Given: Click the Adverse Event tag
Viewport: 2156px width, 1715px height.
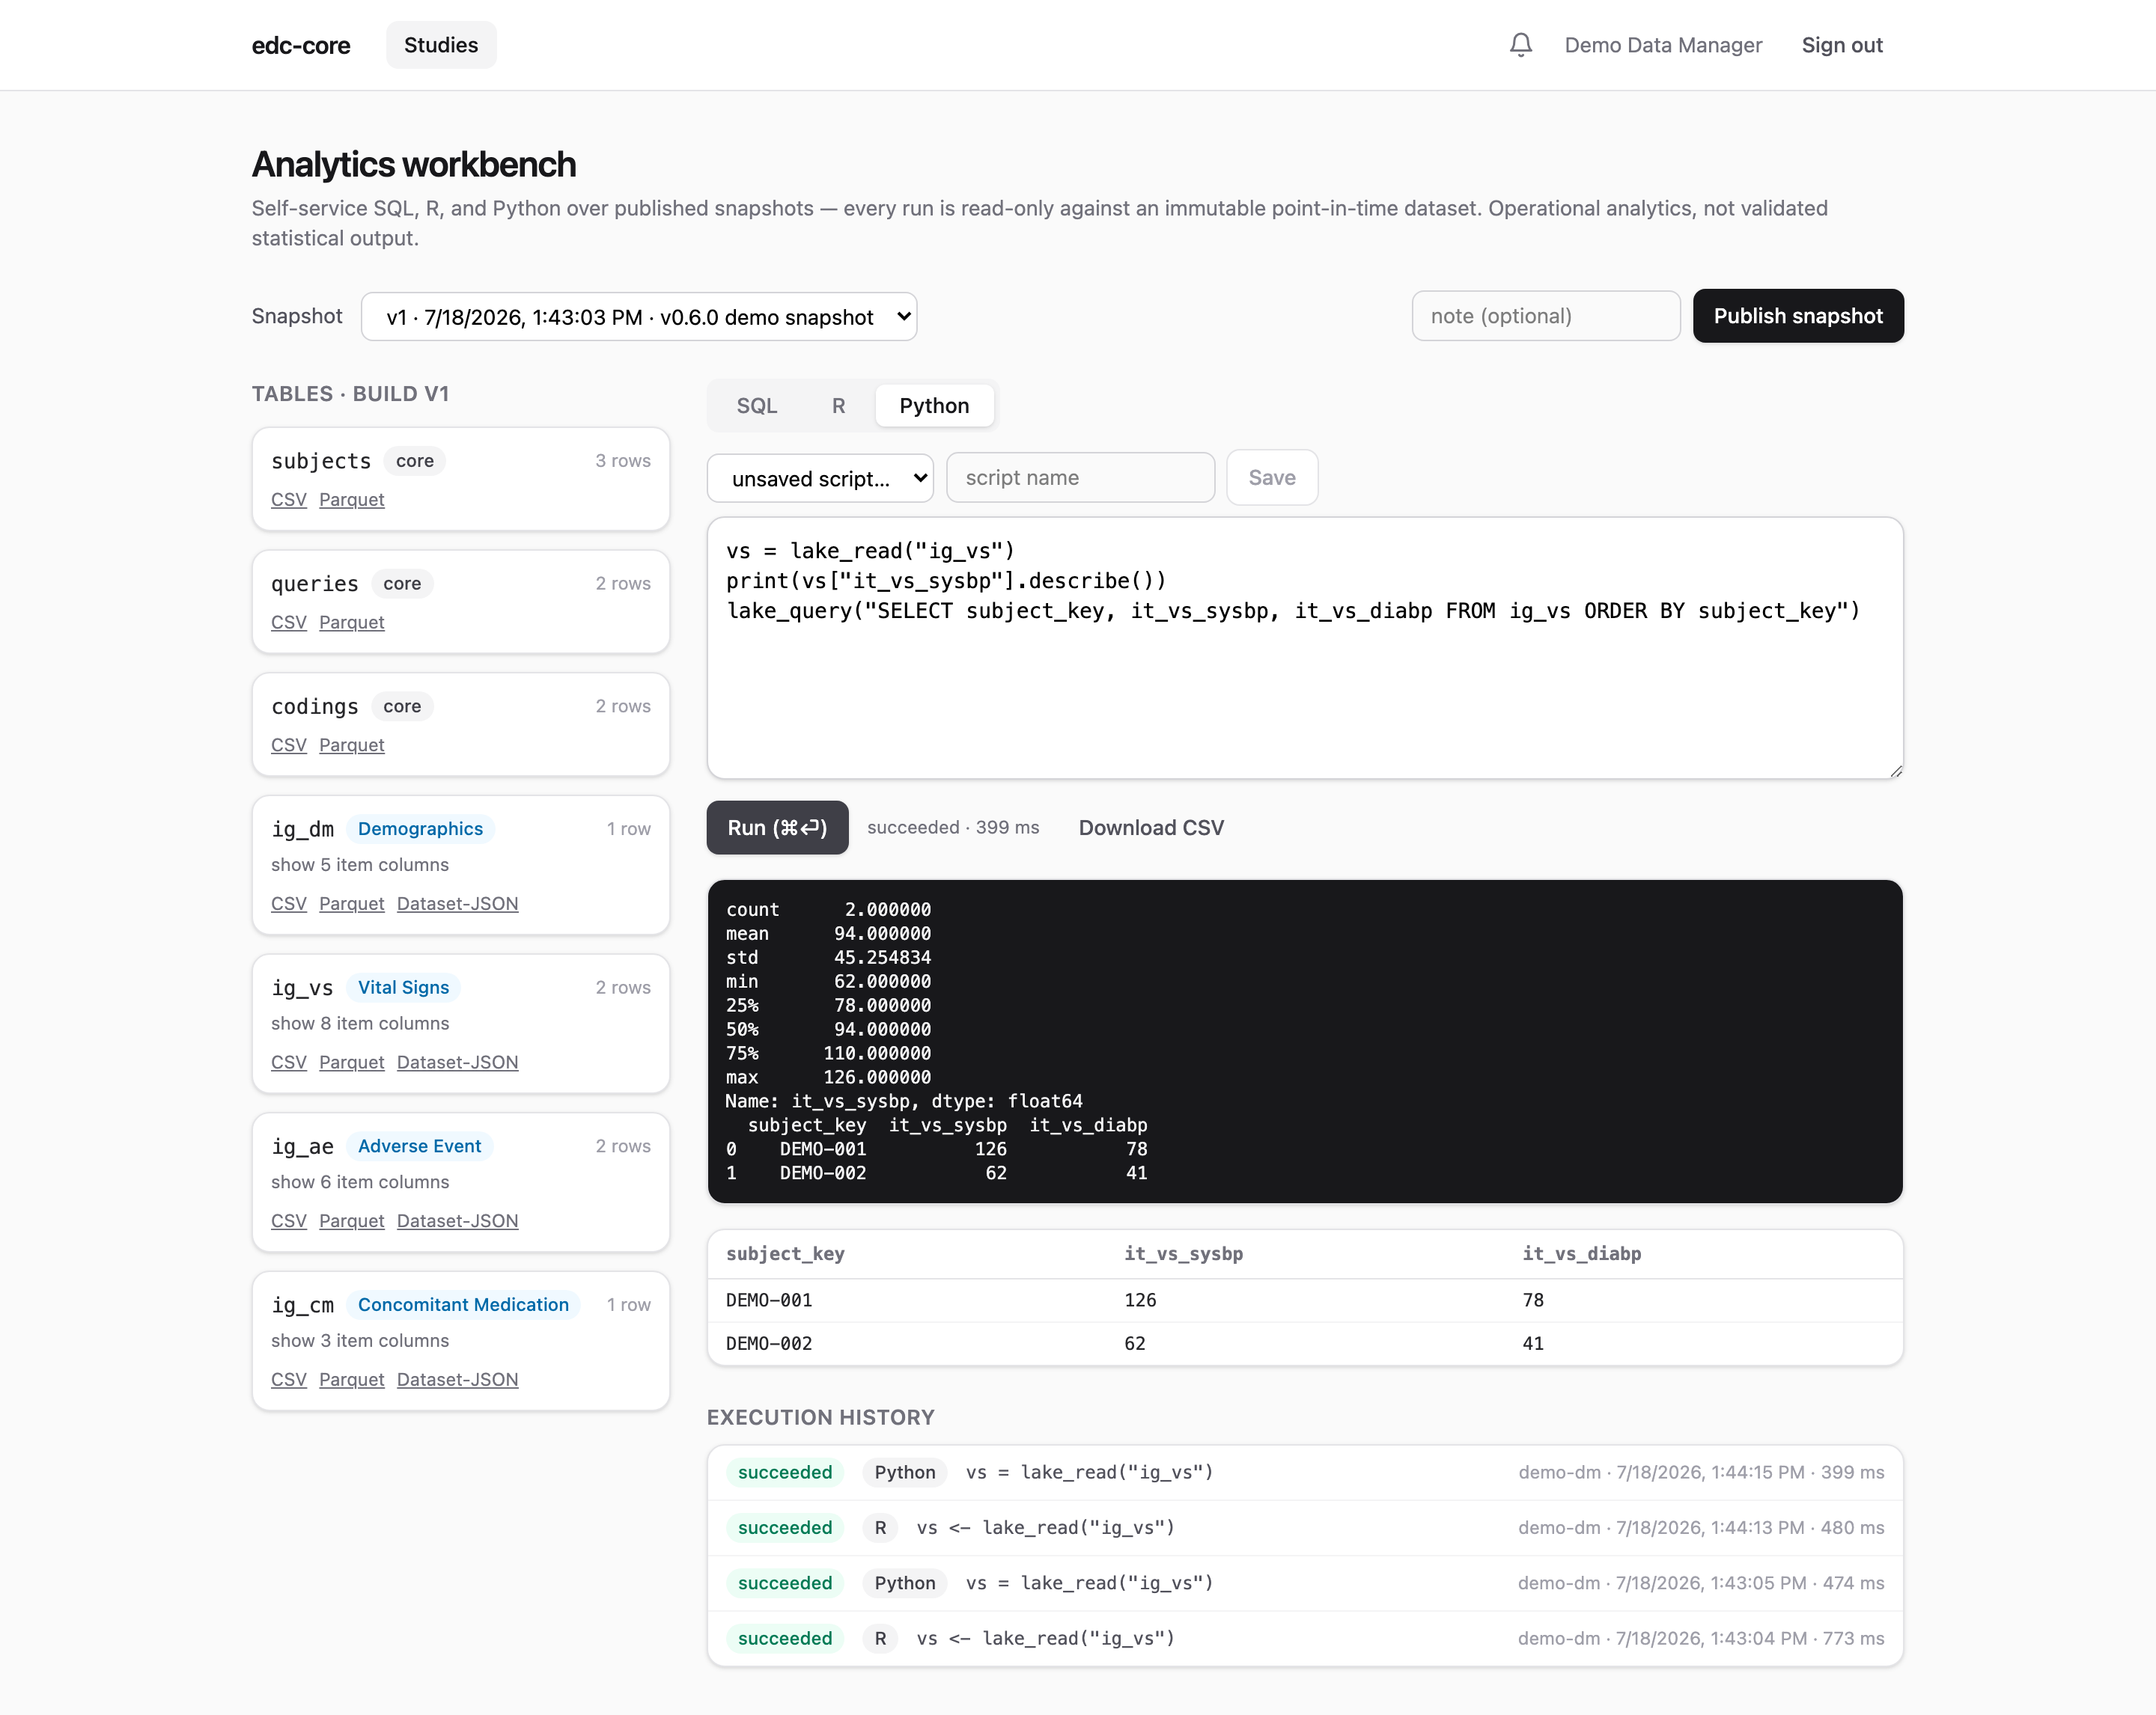Looking at the screenshot, I should 419,1146.
